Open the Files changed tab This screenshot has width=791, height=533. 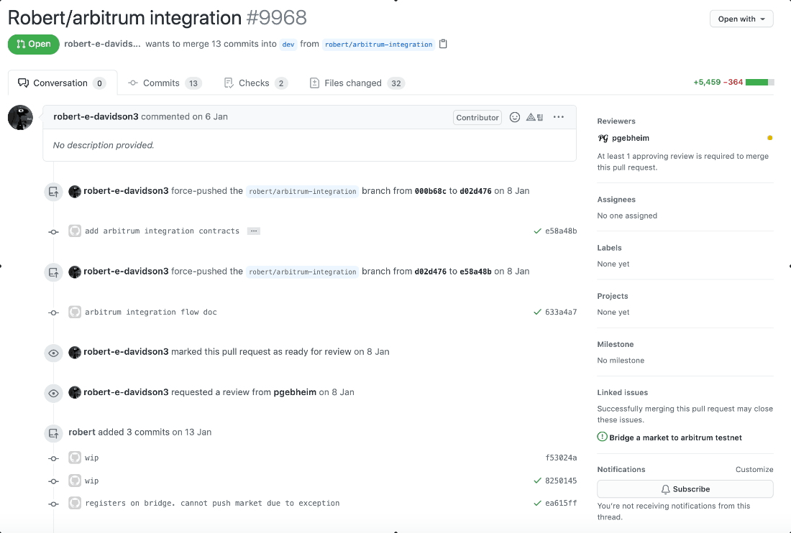coord(357,83)
